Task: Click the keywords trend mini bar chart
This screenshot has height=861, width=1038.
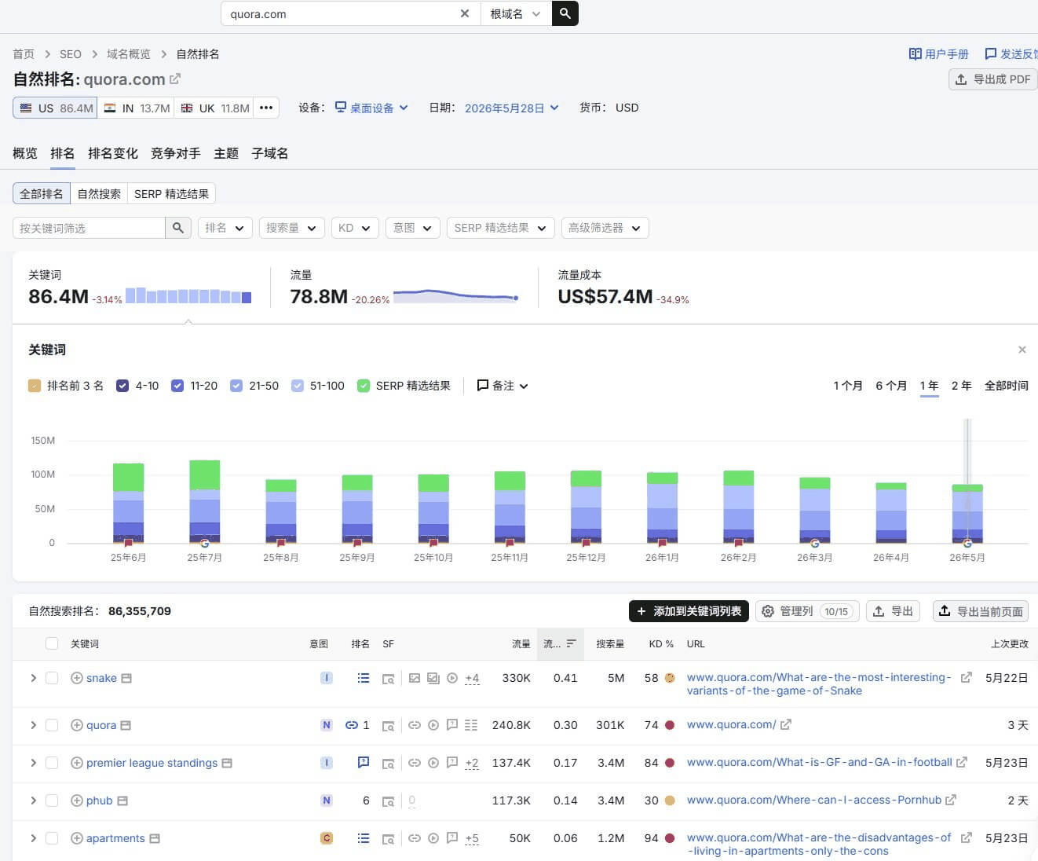Action: tap(188, 295)
